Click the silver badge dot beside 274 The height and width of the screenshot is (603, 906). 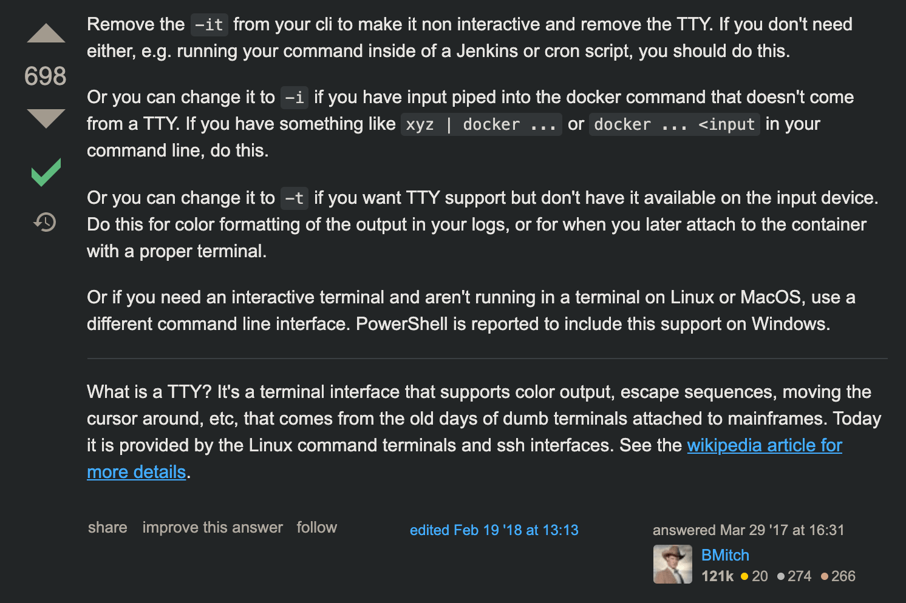point(780,576)
